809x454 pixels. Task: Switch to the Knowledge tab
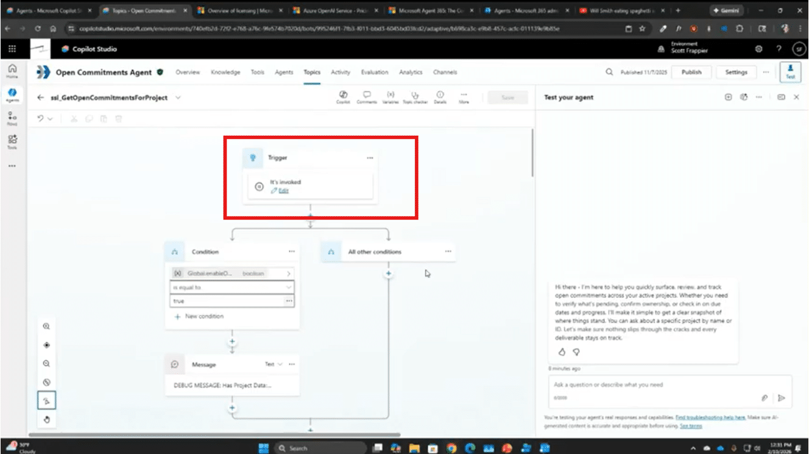click(225, 72)
